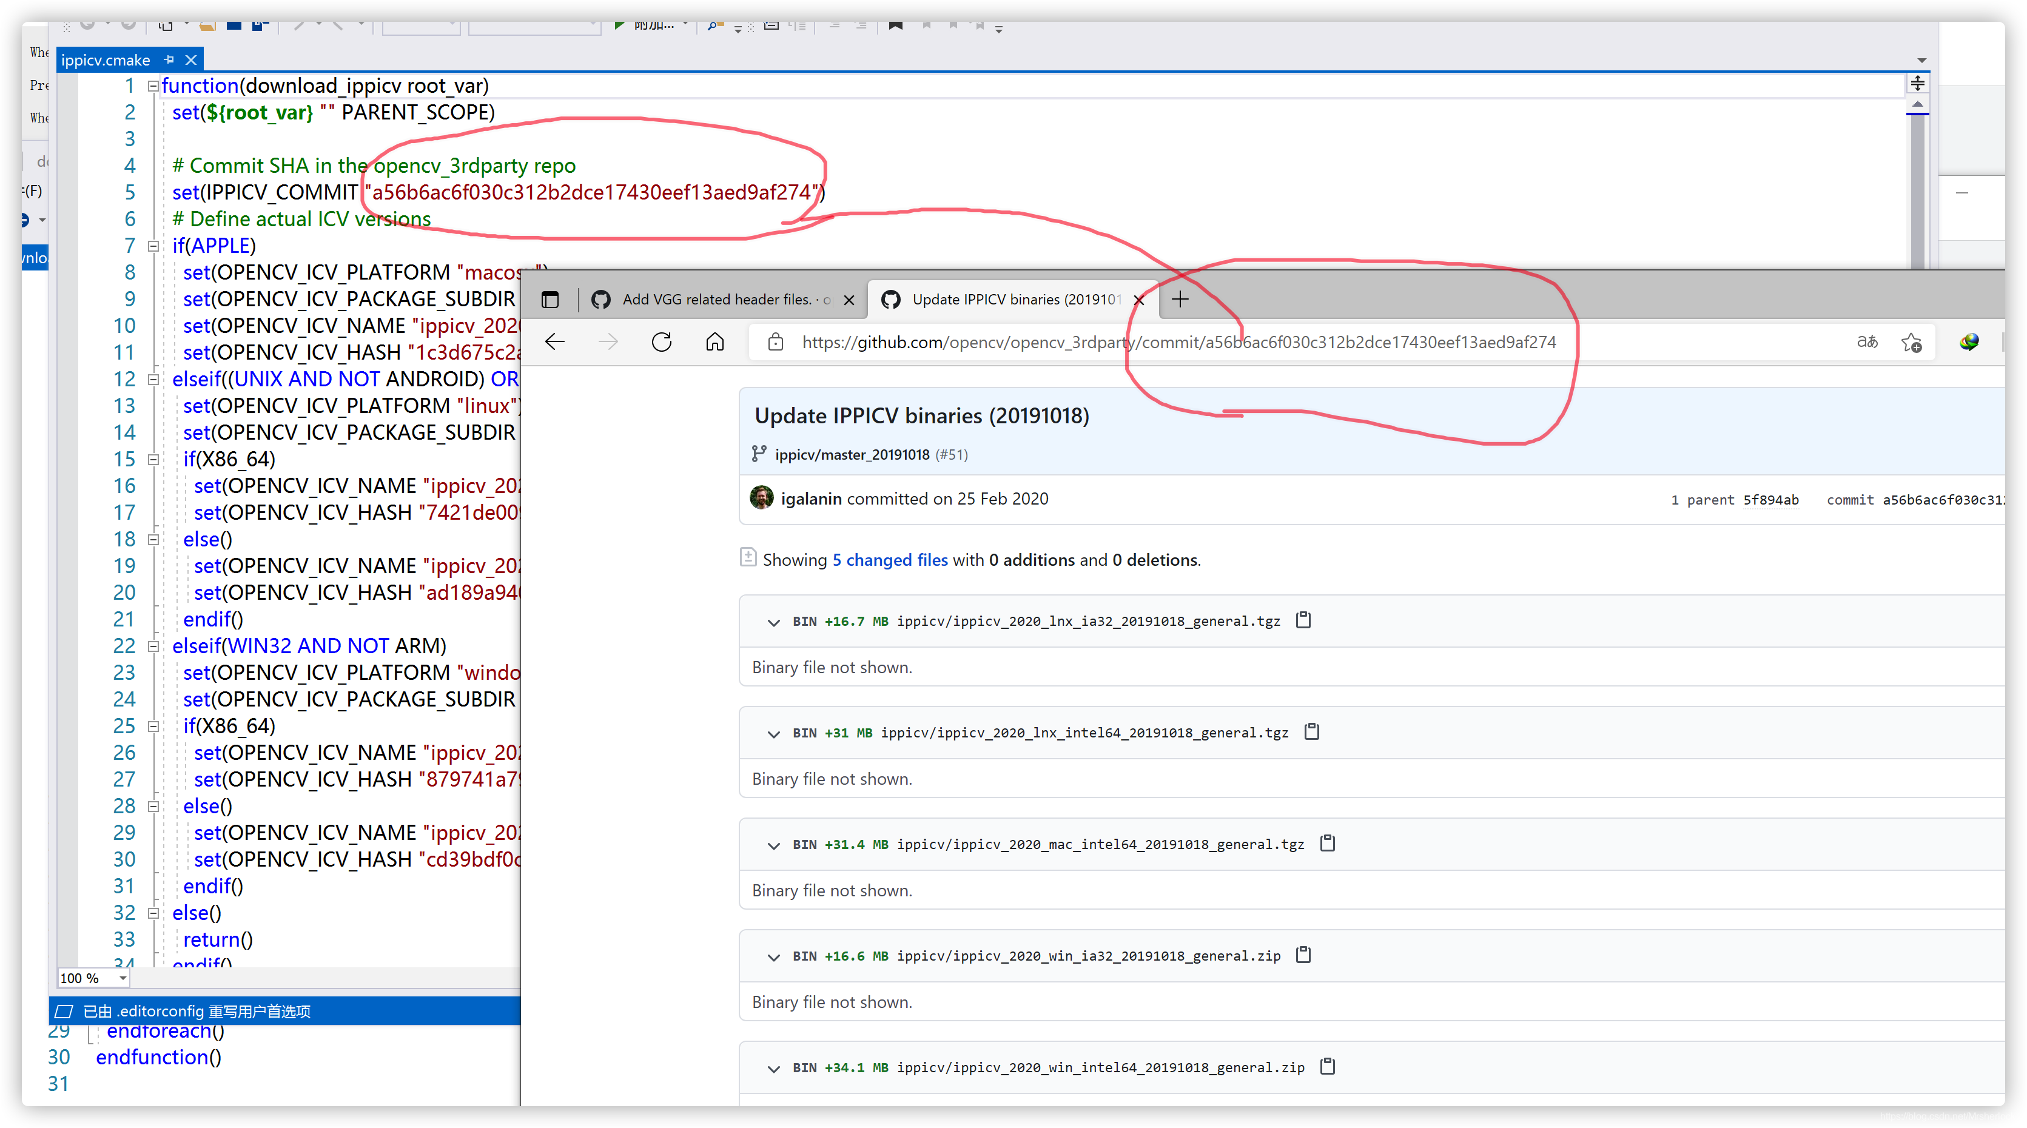This screenshot has width=2027, height=1128.
Task: Open a new browser tab
Action: point(1180,299)
